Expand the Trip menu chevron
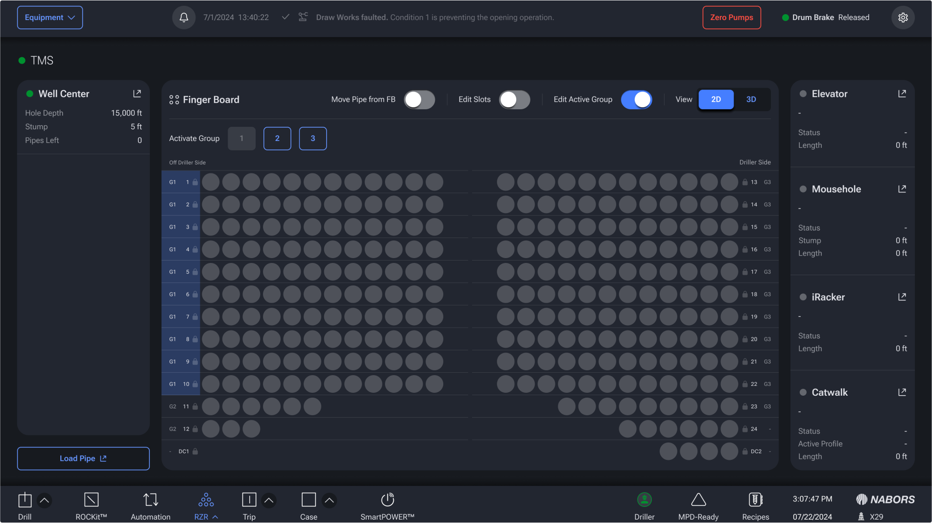 pyautogui.click(x=268, y=500)
